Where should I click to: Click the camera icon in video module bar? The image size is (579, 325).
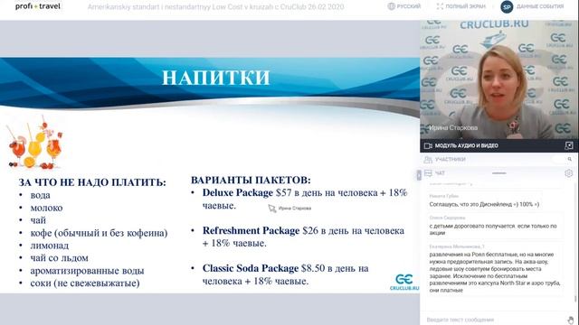(428, 146)
